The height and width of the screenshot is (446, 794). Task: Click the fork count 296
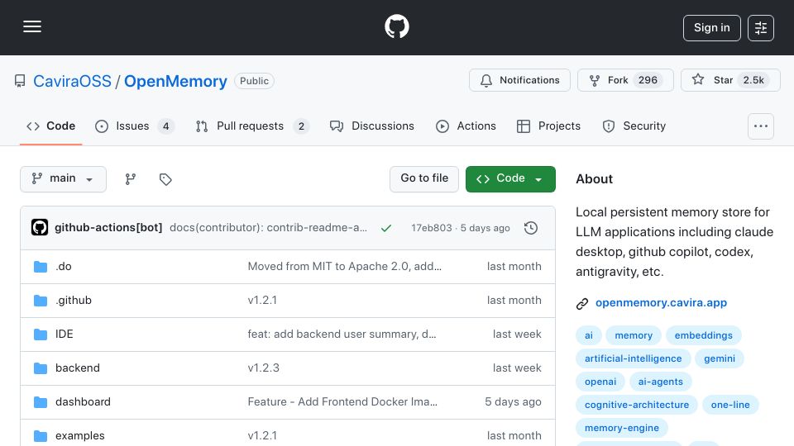pos(648,80)
